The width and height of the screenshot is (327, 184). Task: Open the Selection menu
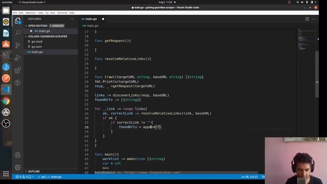coord(31,13)
